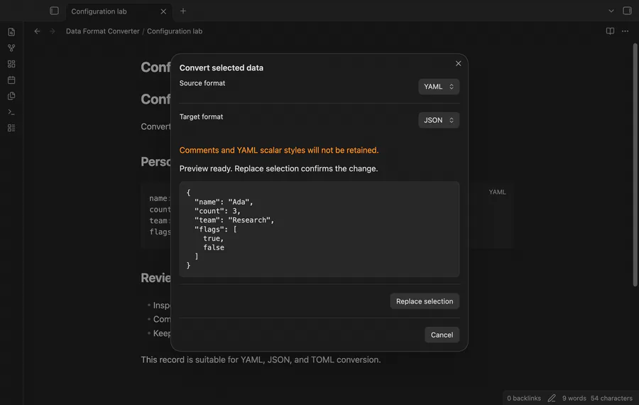639x405 pixels.
Task: Switch to reading view book icon
Action: pyautogui.click(x=610, y=31)
